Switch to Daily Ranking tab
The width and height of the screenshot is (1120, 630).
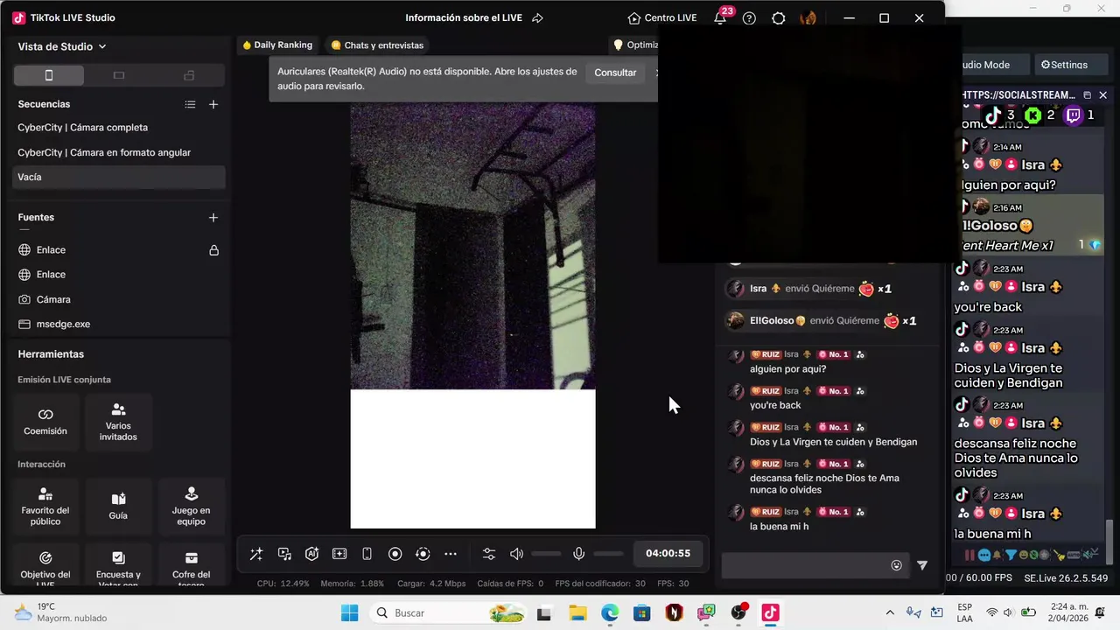click(x=276, y=45)
